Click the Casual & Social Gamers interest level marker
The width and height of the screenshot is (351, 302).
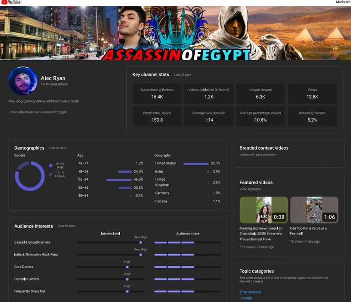point(141,242)
